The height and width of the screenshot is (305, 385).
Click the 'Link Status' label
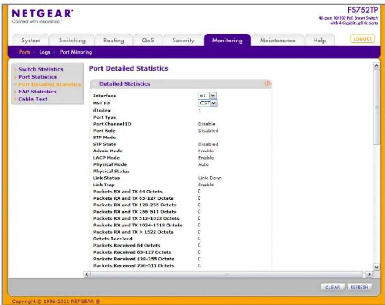(106, 178)
